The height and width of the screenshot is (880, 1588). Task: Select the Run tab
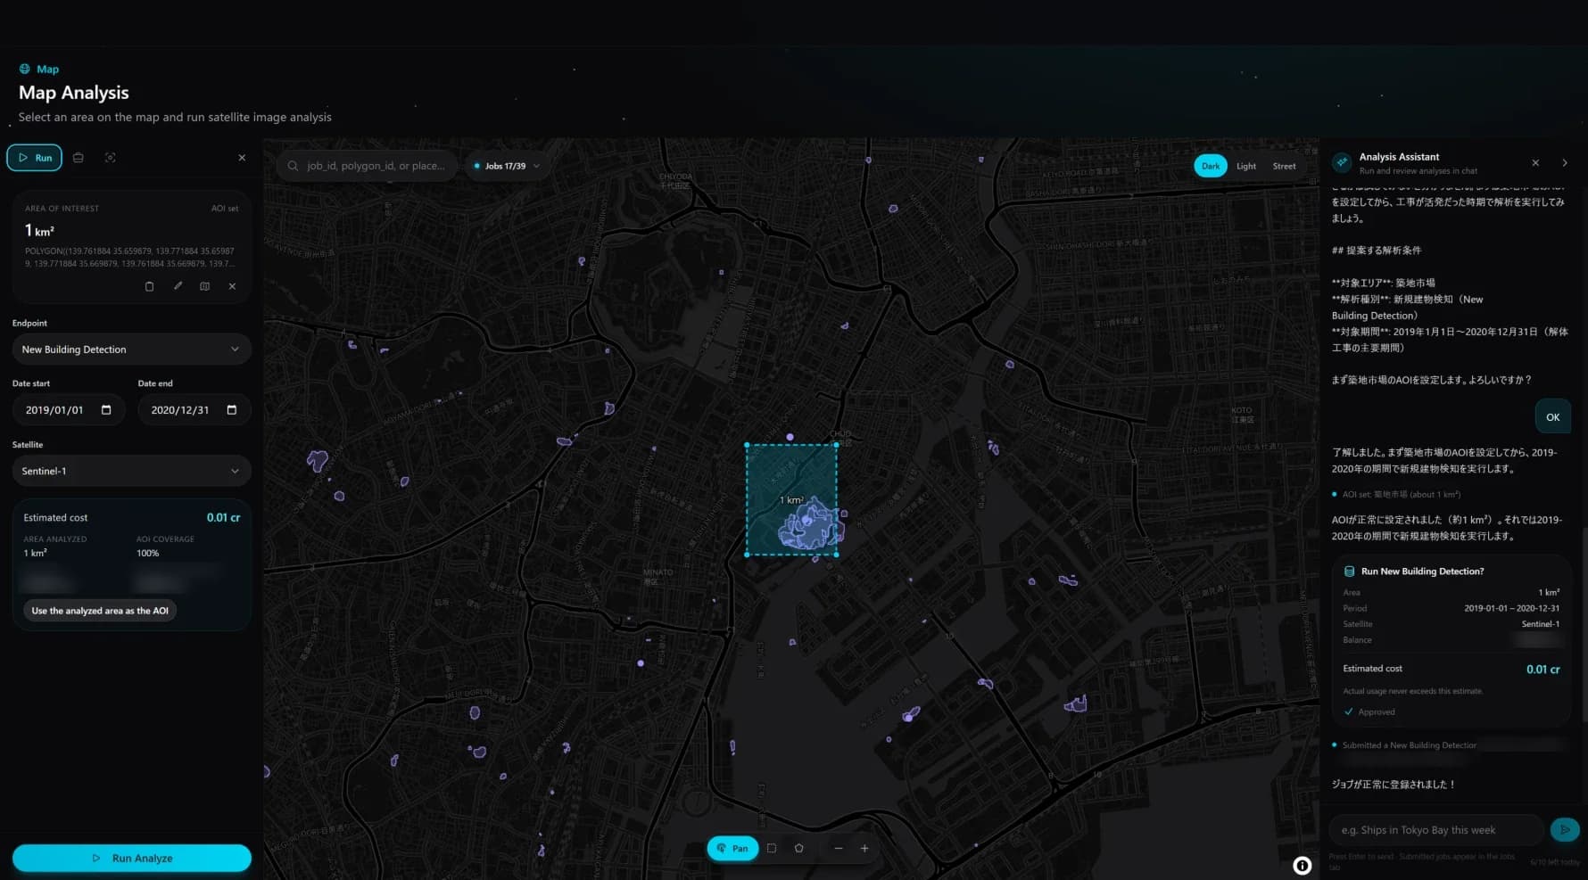pyautogui.click(x=35, y=158)
